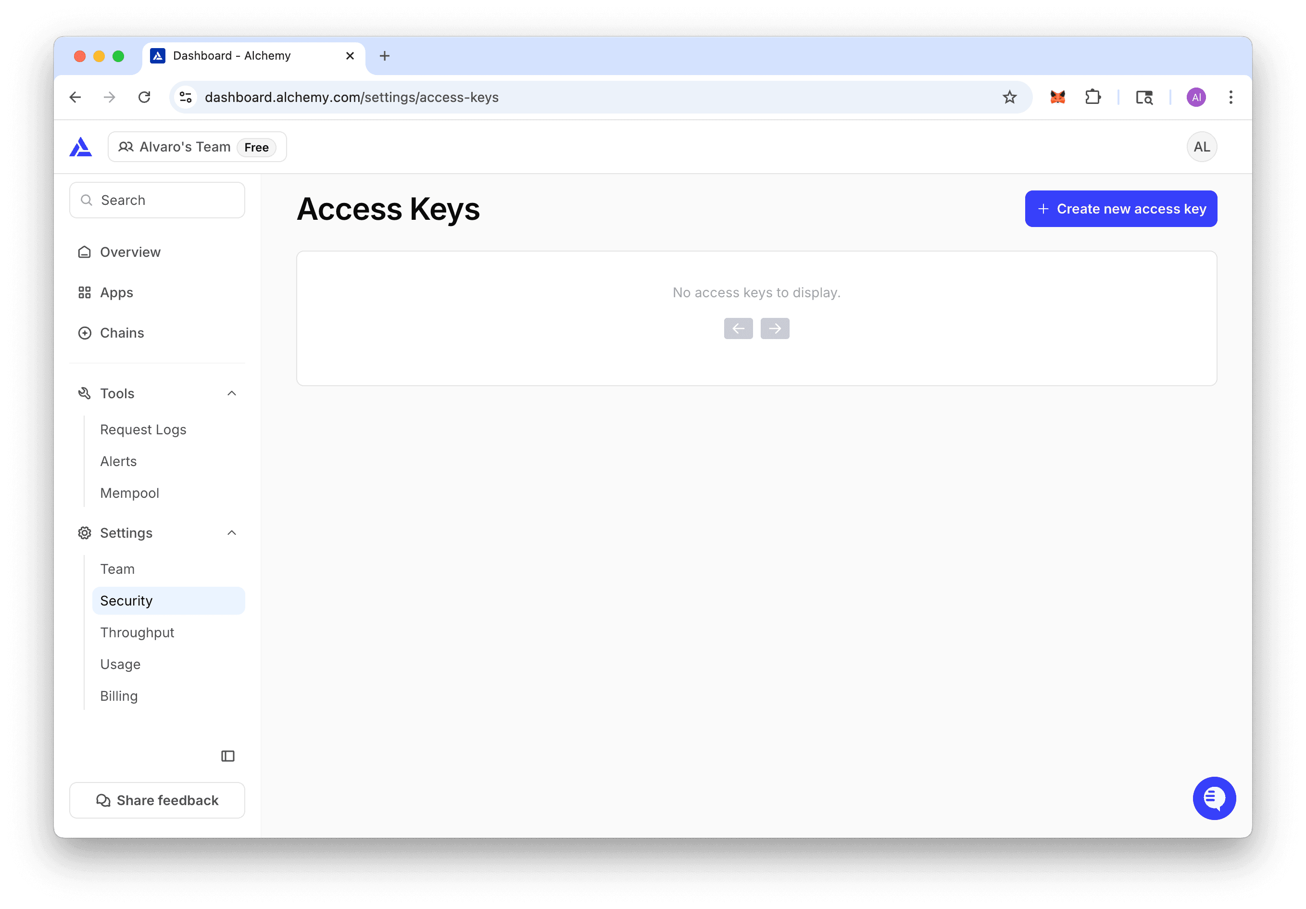Viewport: 1306px width, 909px height.
Task: Open the Billing settings page
Action: click(x=118, y=695)
